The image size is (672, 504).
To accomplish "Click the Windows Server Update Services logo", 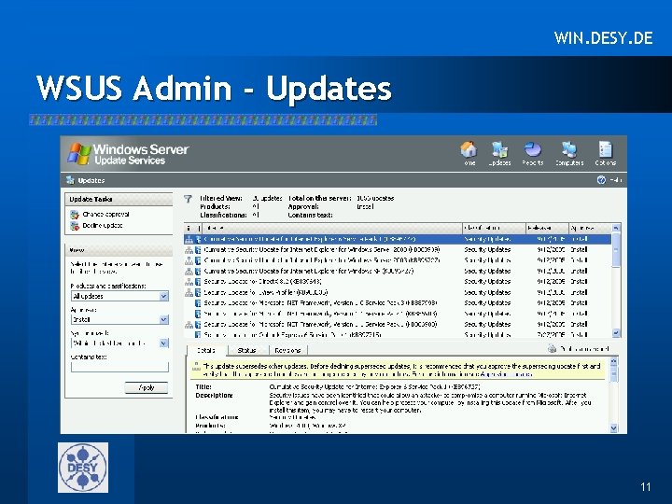I will (128, 154).
